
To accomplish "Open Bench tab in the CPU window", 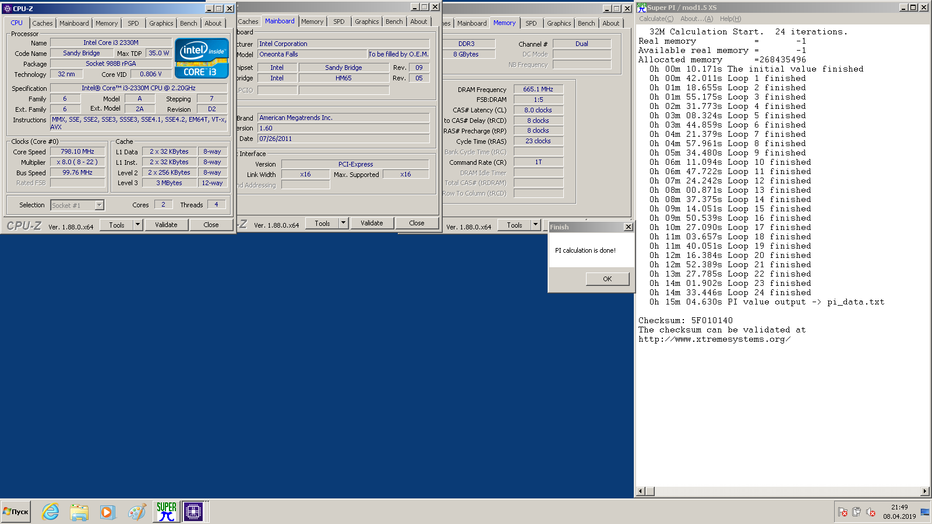I will click(x=188, y=23).
